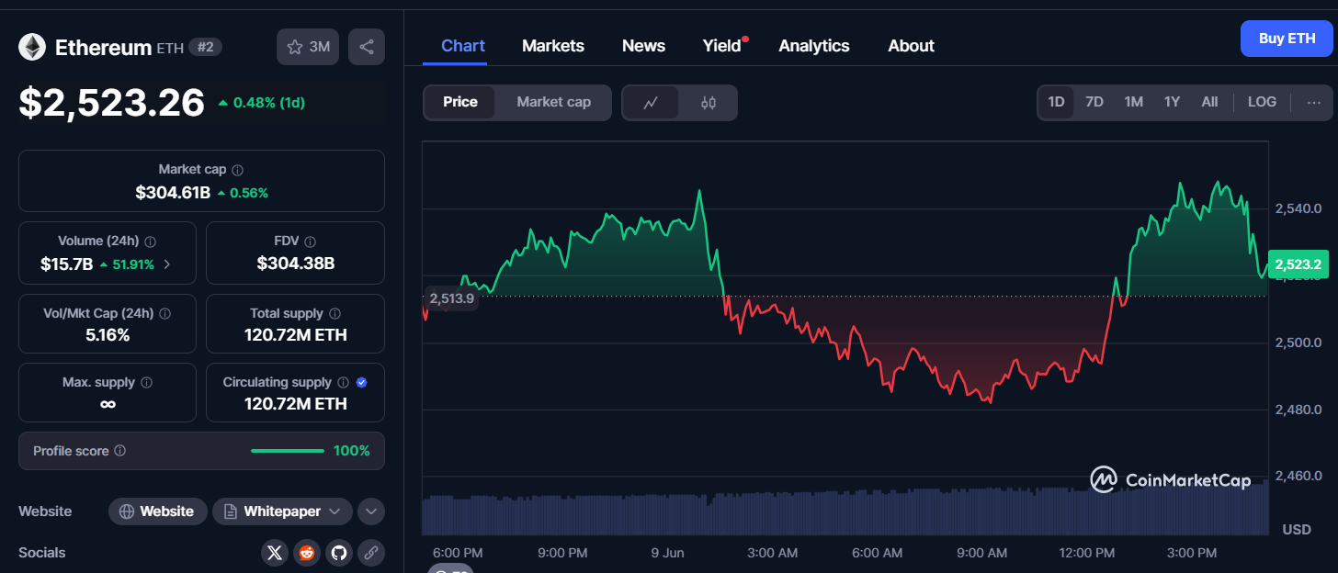Switch to line chart view icon
This screenshot has width=1338, height=573.
tap(651, 103)
